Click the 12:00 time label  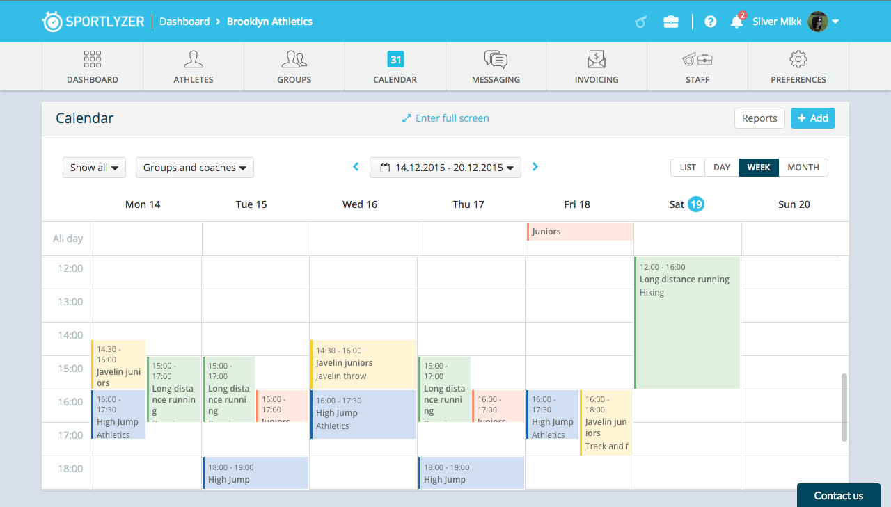69,268
